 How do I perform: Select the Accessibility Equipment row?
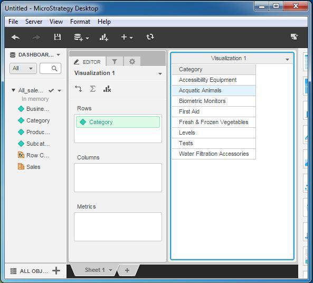[214, 80]
